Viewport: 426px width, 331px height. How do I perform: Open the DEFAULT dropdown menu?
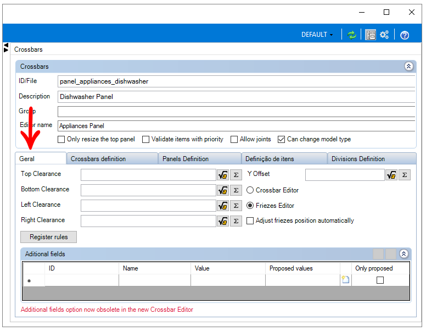pyautogui.click(x=317, y=35)
